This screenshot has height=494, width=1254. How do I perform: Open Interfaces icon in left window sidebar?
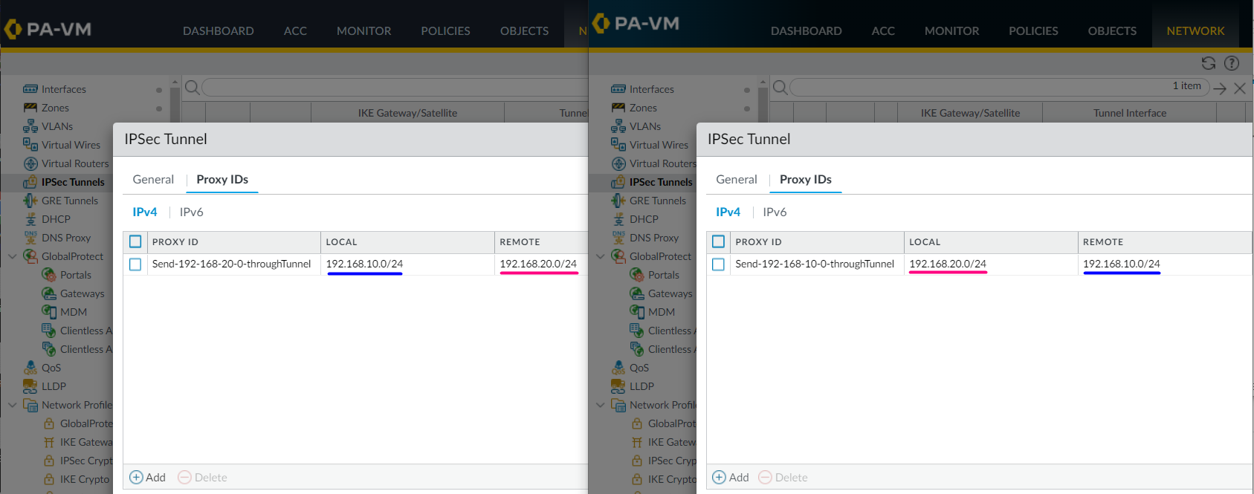tap(30, 89)
